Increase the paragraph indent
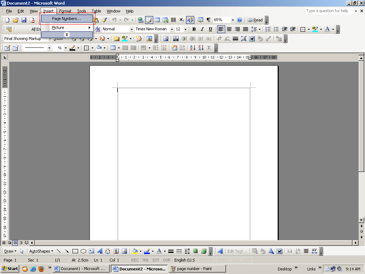The width and height of the screenshot is (365, 274). [293, 29]
